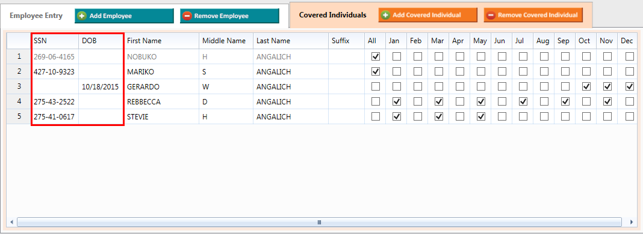Click the First Name cell MARIKO
Screen dimensions: 643x234
161,71
